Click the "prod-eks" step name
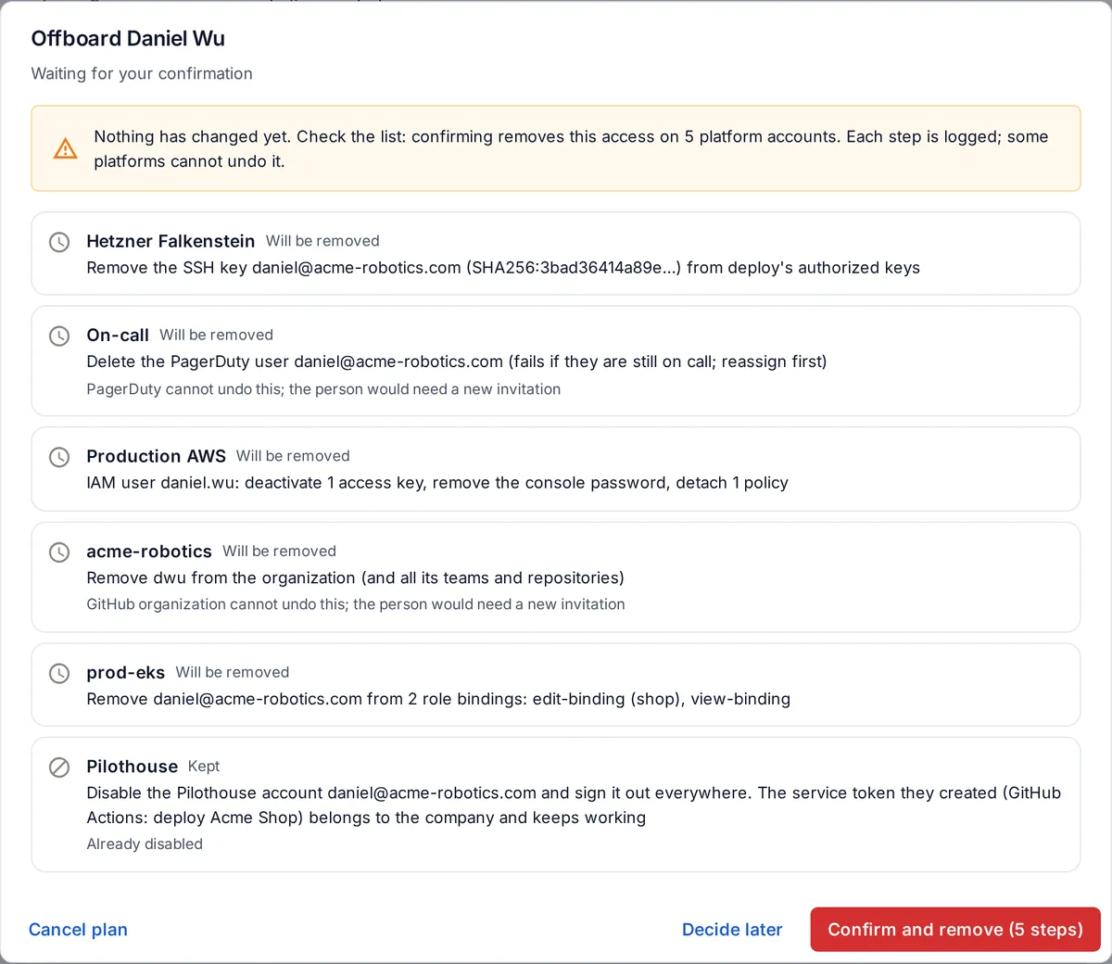Screen dimensions: 1112x964 click(x=126, y=672)
